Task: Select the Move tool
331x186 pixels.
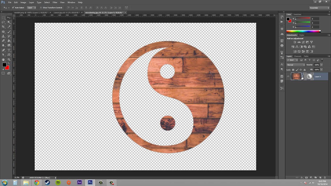Action: click(x=9, y=18)
